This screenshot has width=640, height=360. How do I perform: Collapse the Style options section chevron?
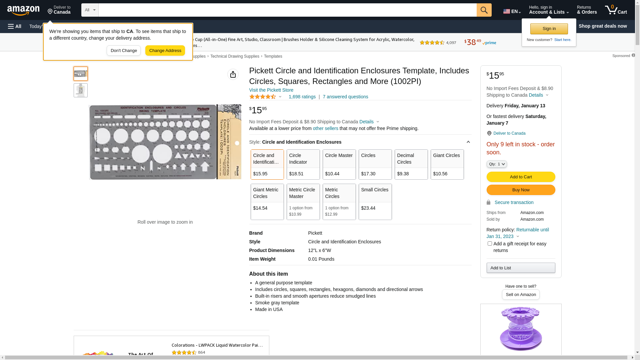tap(468, 142)
